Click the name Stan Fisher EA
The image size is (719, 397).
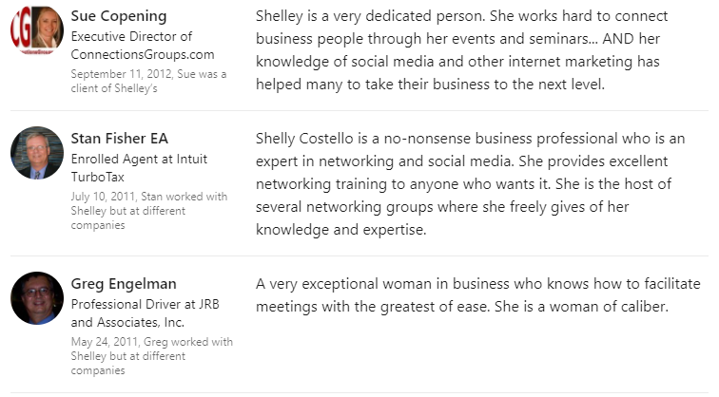click(120, 139)
